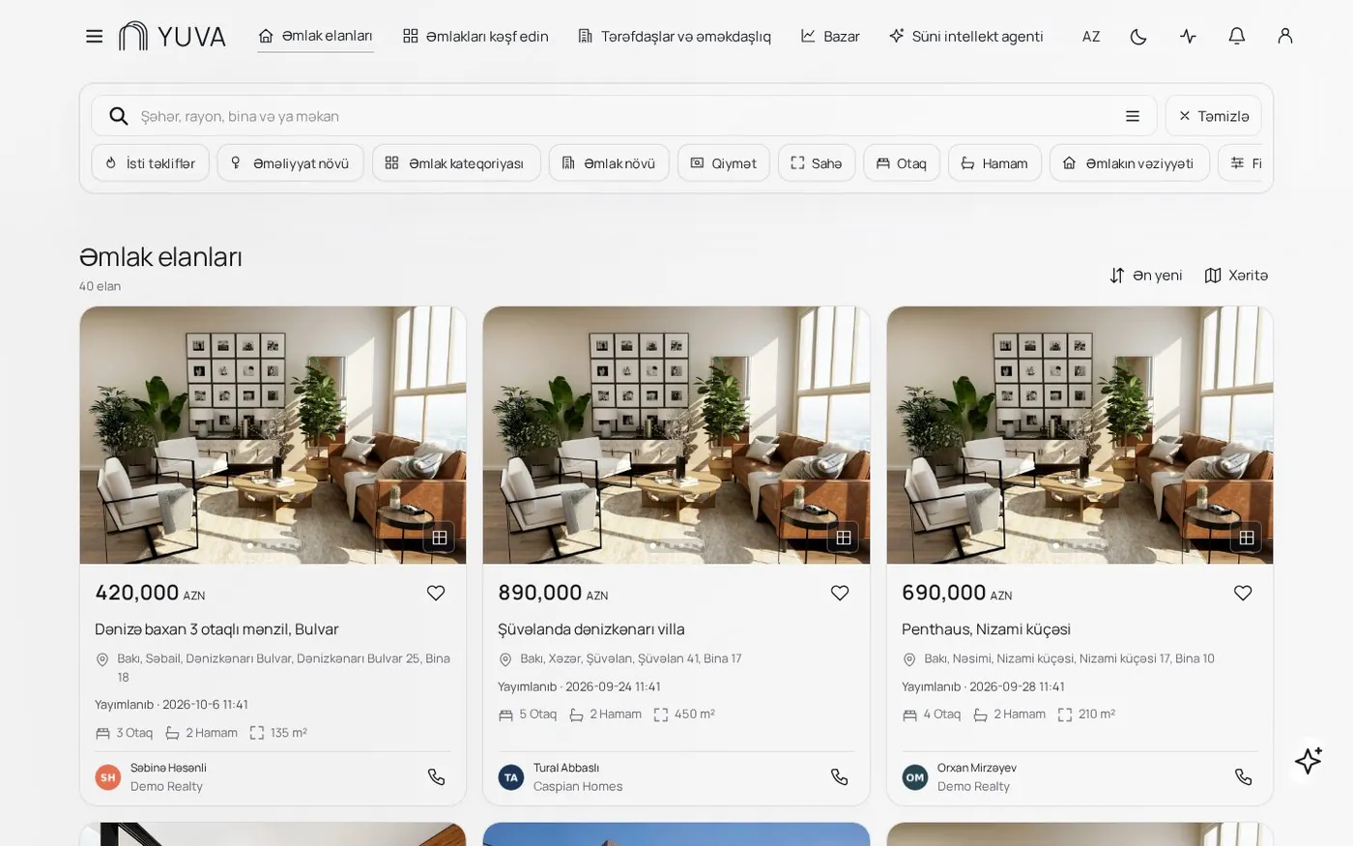Call agent Orxan Mirzəyev
The width and height of the screenshot is (1353, 846).
click(x=1243, y=776)
